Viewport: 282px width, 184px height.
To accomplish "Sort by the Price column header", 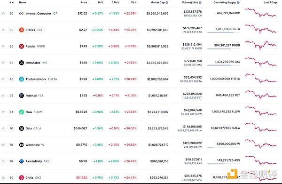I will (x=84, y=2).
